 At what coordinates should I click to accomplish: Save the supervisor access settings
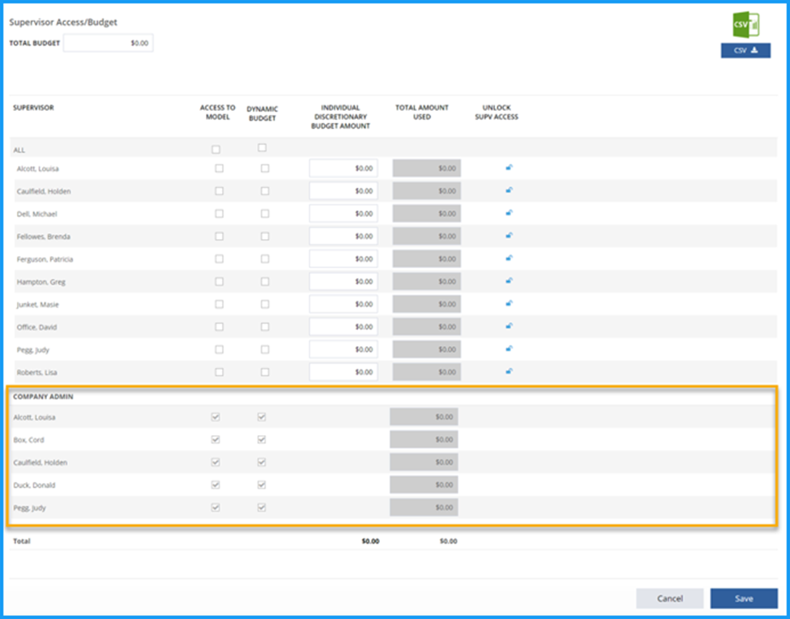click(744, 599)
